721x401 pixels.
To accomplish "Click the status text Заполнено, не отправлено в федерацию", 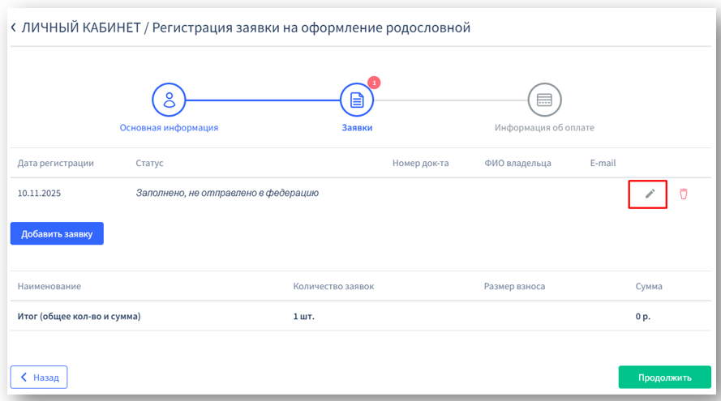I will pos(227,194).
